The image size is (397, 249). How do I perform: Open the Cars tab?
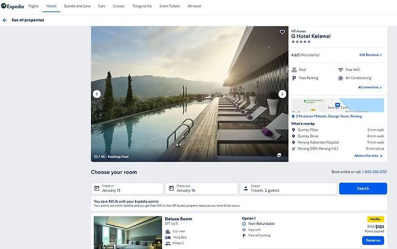pos(101,6)
